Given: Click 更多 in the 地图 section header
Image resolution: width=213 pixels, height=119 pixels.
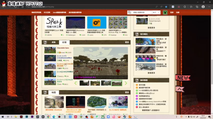Looking at the screenshot, I should [x=127, y=92].
